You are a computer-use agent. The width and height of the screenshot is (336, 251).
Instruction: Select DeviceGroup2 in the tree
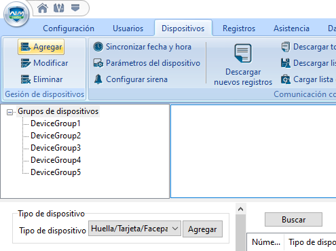tap(56, 136)
